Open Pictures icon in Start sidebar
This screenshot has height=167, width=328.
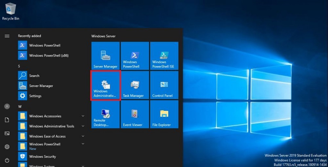point(7,133)
